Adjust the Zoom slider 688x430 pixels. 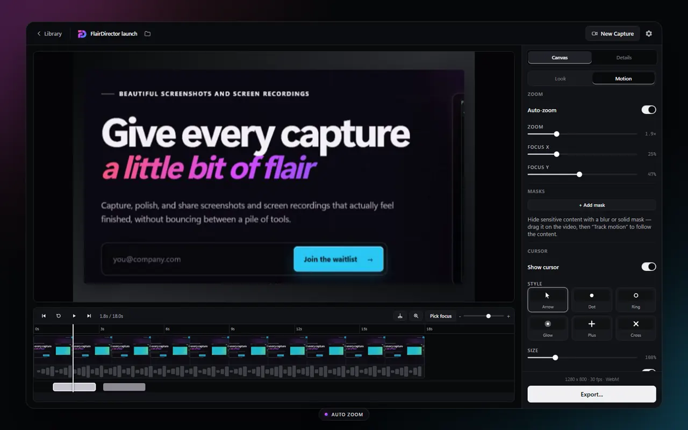tap(582, 134)
